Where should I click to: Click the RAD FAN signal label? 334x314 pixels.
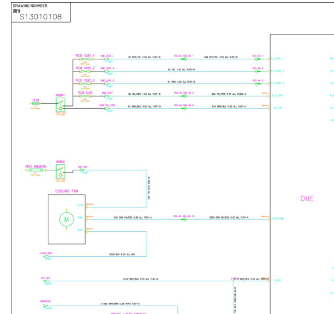click(x=83, y=167)
